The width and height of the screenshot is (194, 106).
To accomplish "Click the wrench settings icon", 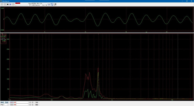I will tap(55, 4).
